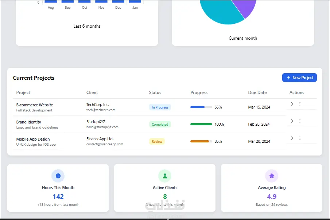
Task: Click the clock icon in Hours This Month
Action: tap(58, 176)
